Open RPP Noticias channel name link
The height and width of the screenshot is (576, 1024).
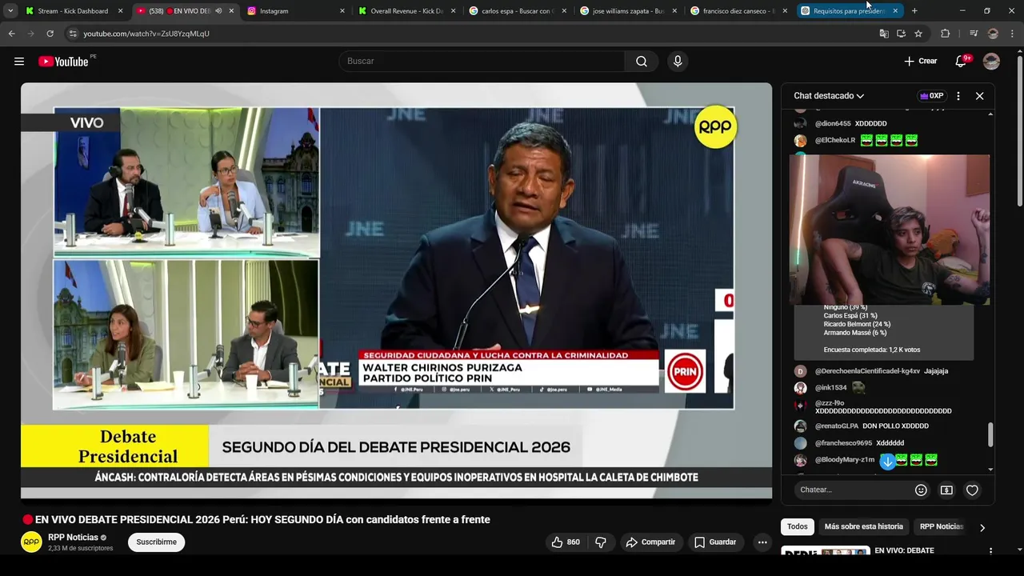click(x=73, y=538)
